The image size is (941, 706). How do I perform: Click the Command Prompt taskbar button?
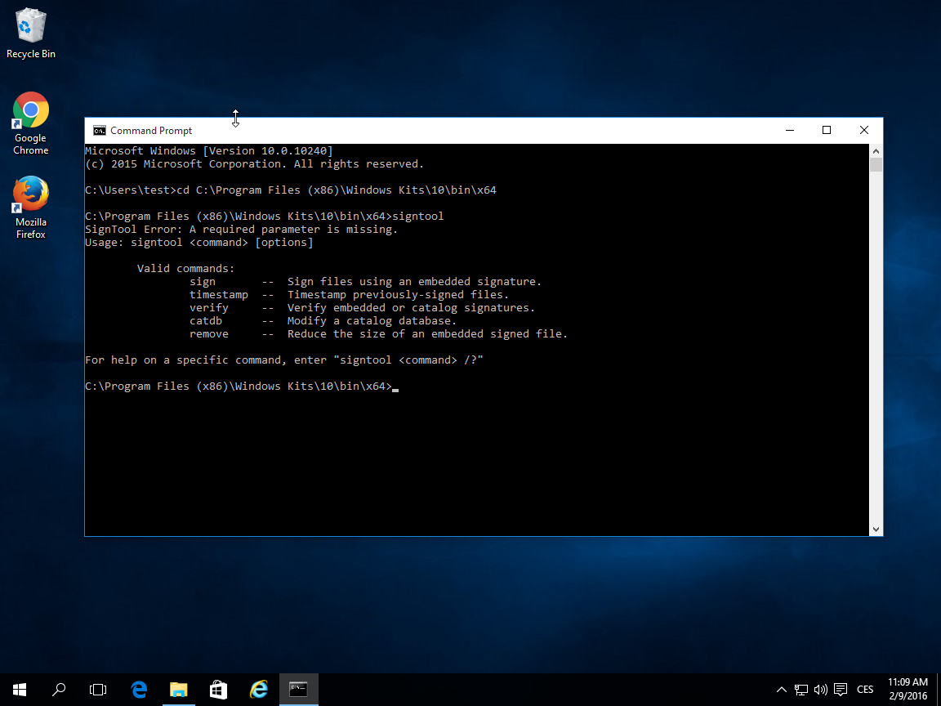point(298,690)
